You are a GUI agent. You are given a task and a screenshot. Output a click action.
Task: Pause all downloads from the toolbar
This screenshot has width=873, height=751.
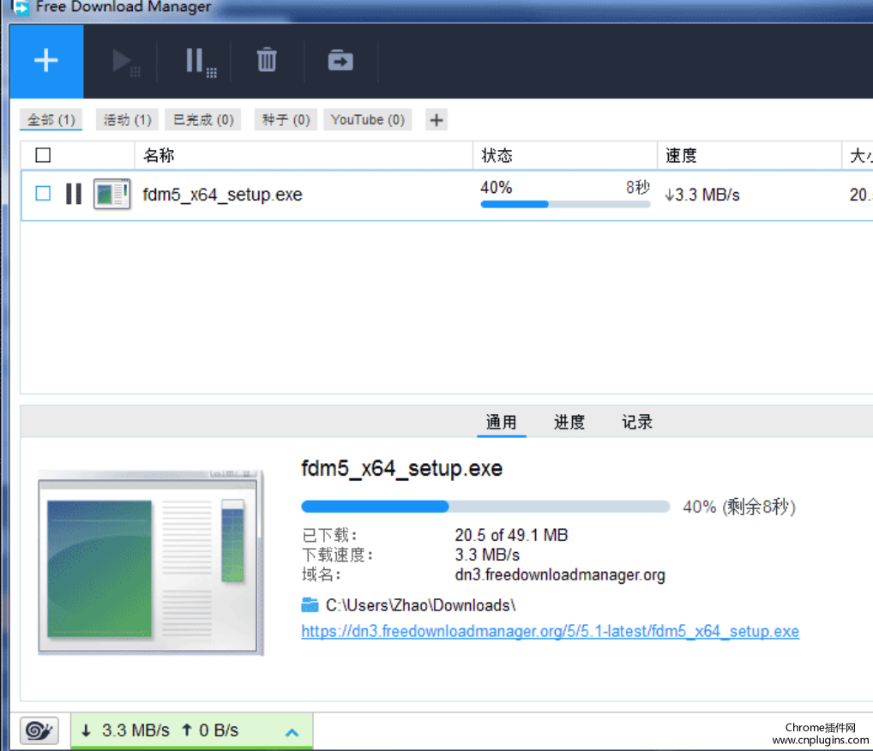coord(201,61)
